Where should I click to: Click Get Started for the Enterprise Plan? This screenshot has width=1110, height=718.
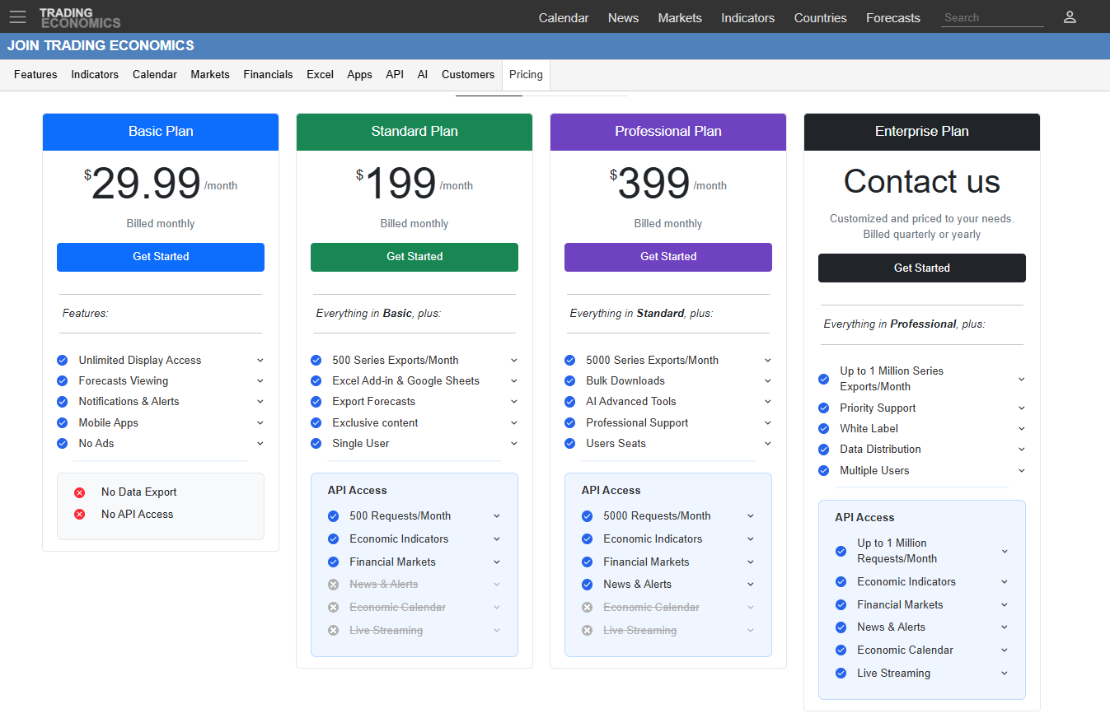click(x=922, y=268)
